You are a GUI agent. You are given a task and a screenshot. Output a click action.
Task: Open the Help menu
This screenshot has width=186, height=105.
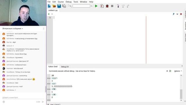(91, 2)
